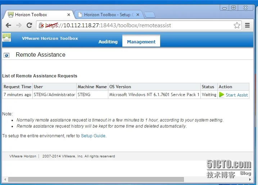
Task: Open a new browser tab
Action: (150, 15)
